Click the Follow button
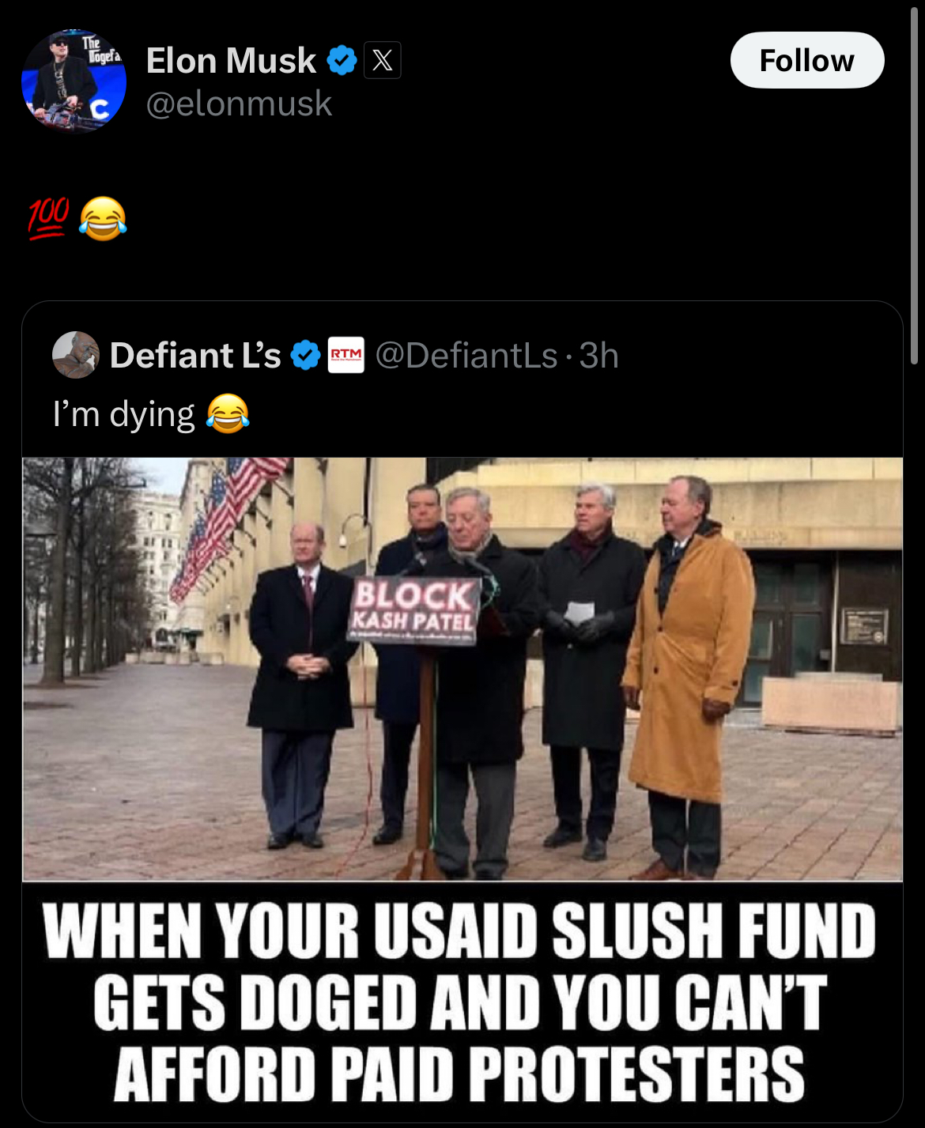This screenshot has height=1128, width=925. coord(807,60)
